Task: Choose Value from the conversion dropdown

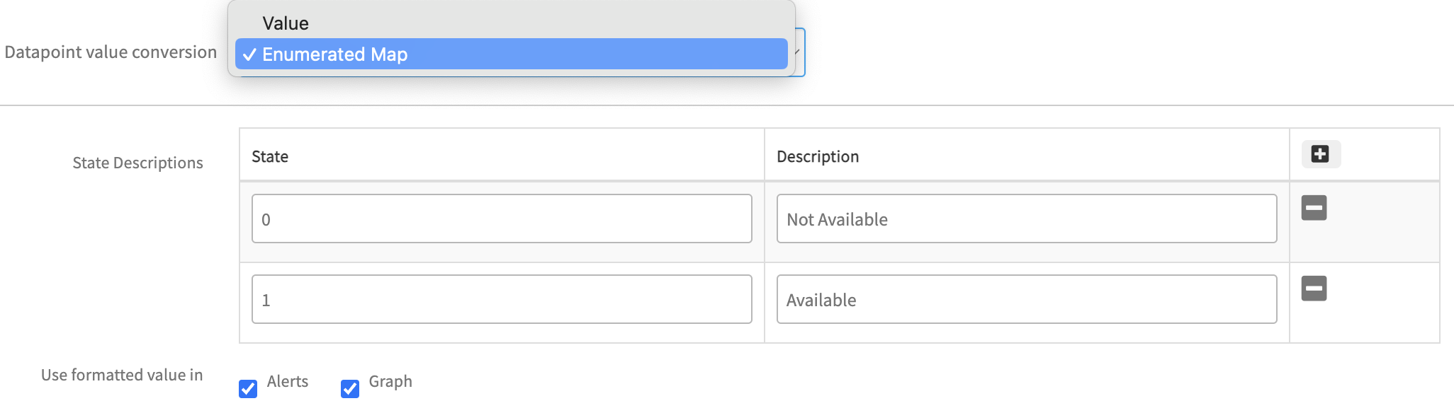Action: point(286,23)
